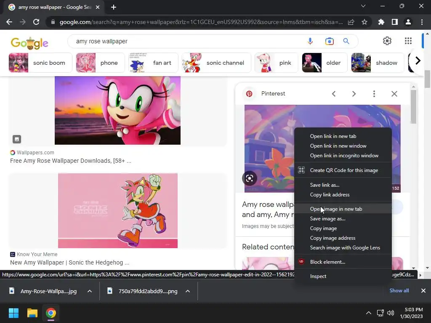Open the Chrome three-dot menu
Screen dimensions: 431x323
click(x=422, y=22)
